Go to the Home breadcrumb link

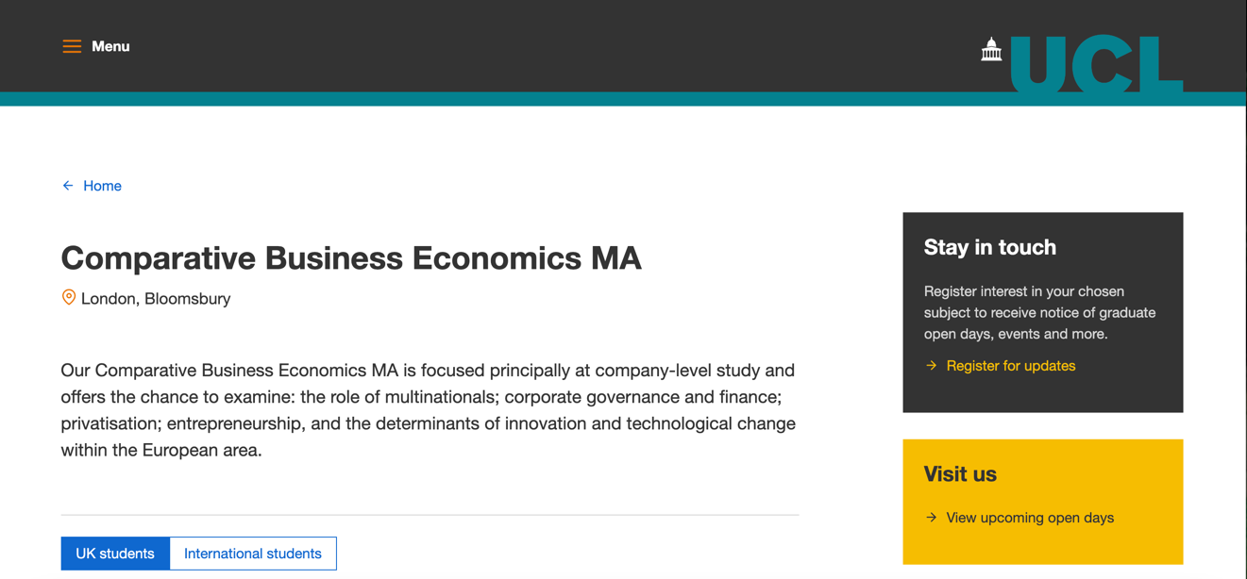[102, 186]
